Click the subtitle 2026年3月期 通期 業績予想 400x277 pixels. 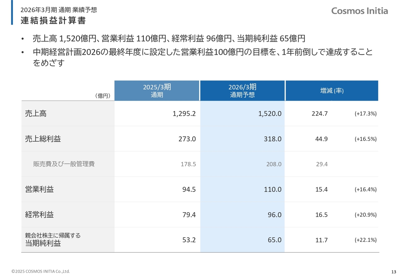click(59, 10)
